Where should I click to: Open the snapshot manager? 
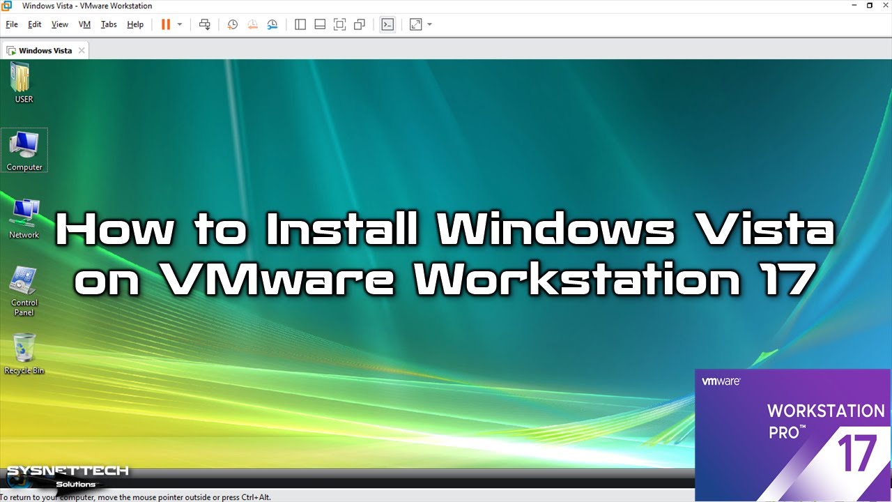pyautogui.click(x=272, y=24)
